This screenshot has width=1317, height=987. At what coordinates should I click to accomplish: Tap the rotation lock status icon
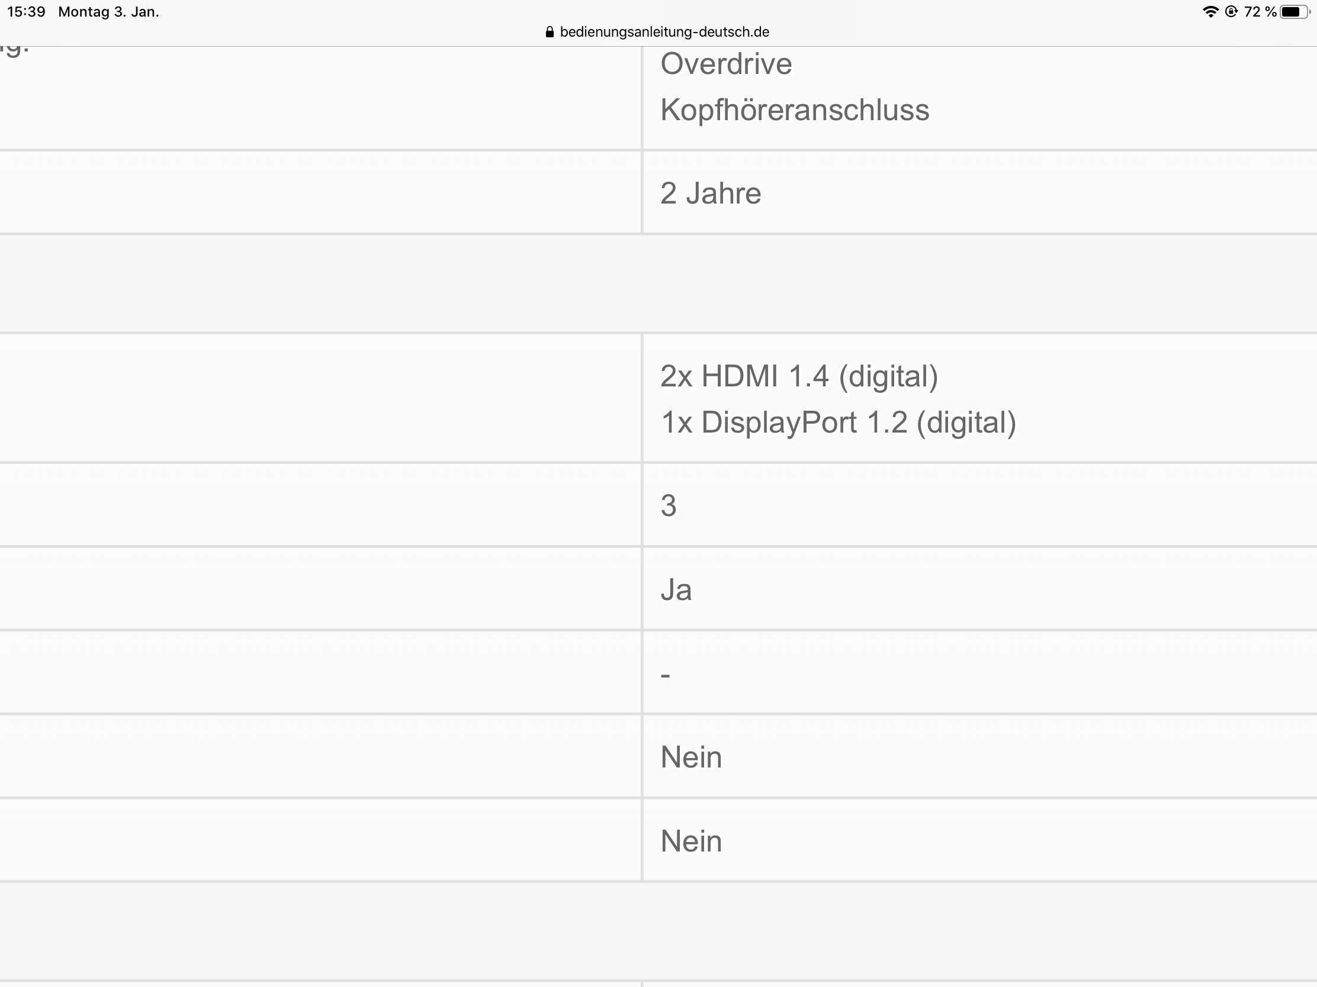1231,12
